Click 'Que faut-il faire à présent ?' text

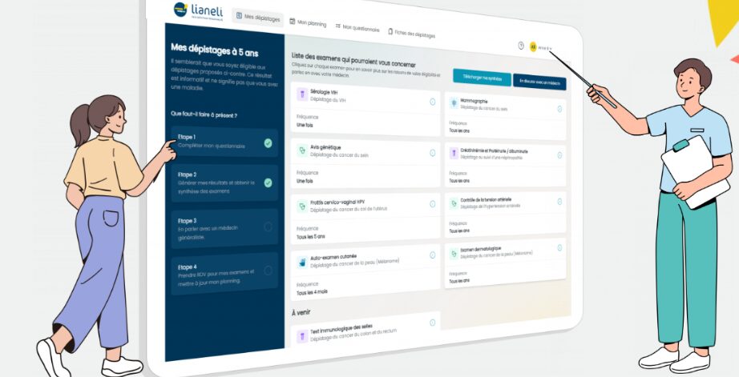pyautogui.click(x=204, y=114)
